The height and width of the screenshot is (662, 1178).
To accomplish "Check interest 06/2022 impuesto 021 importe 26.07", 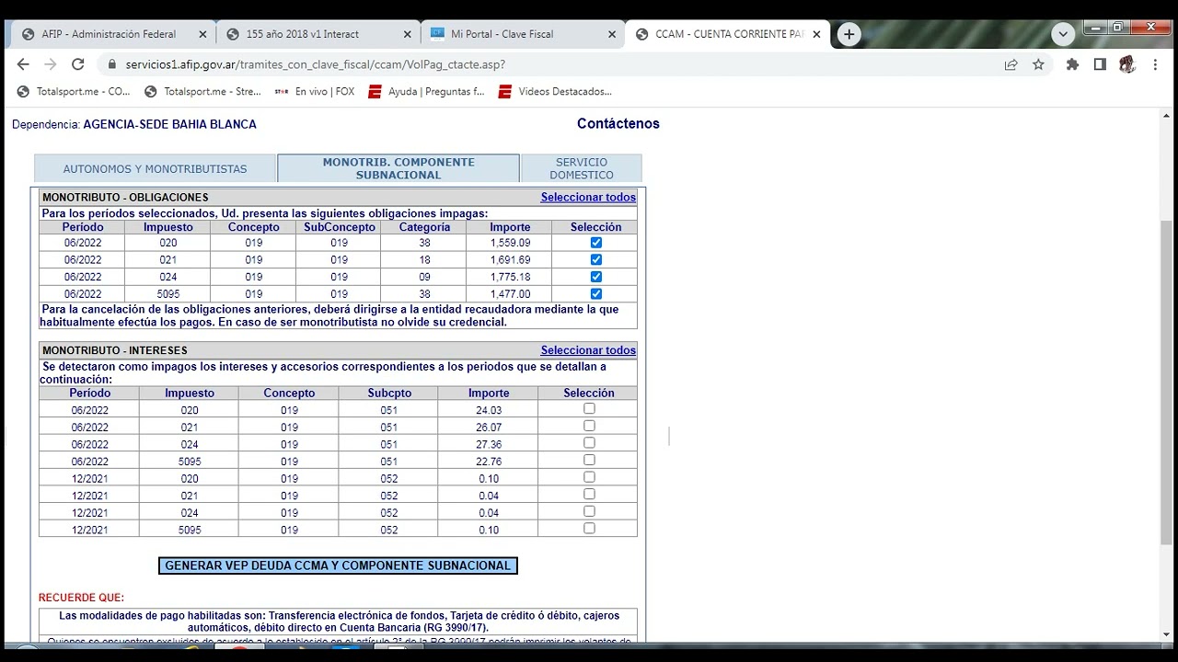I will click(589, 426).
